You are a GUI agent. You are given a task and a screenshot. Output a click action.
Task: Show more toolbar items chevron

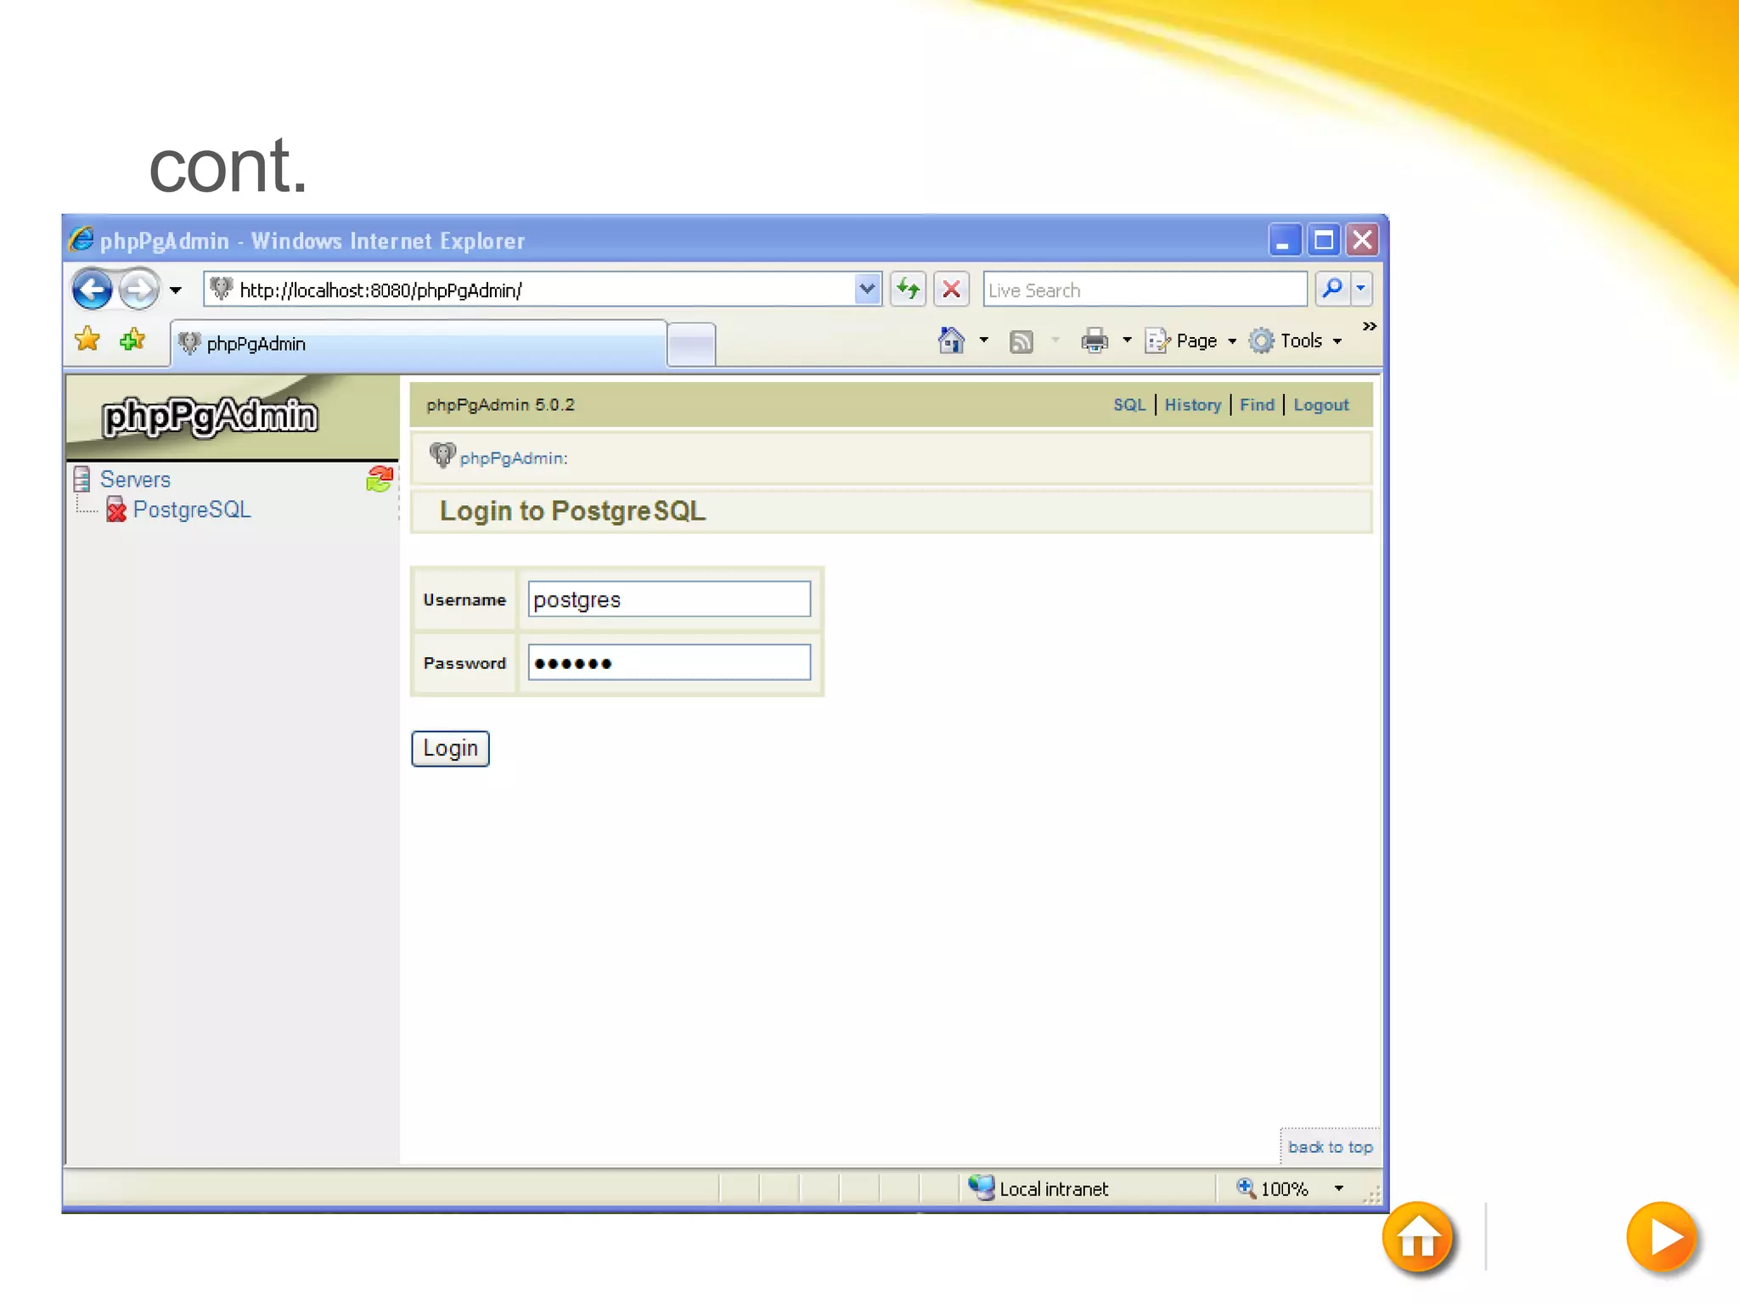point(1369,327)
